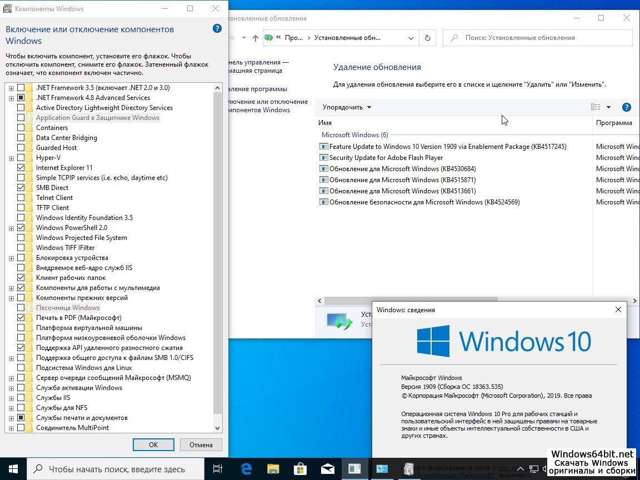Enable the Telnet Client checkbox

(21, 198)
